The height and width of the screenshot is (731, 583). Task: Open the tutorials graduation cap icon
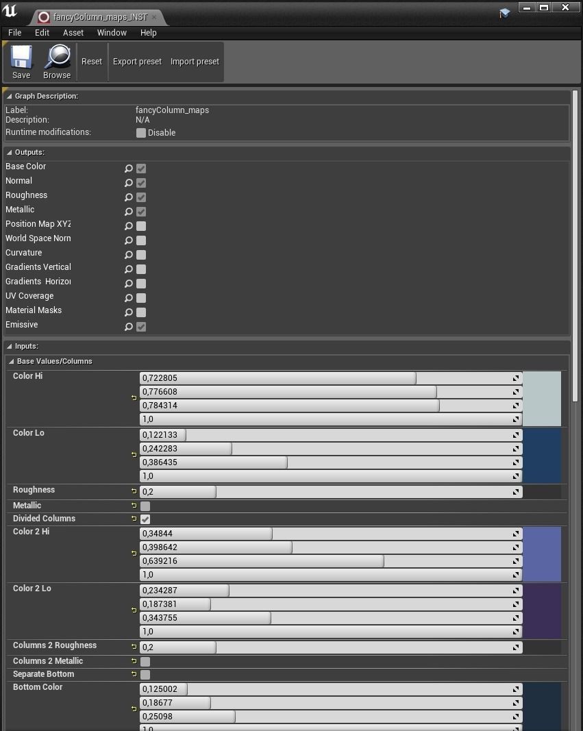pos(504,13)
